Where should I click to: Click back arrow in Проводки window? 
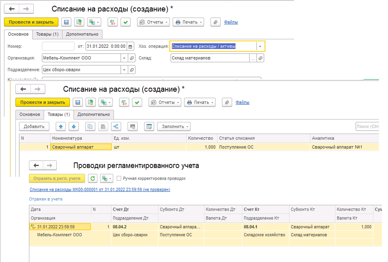click(36, 166)
